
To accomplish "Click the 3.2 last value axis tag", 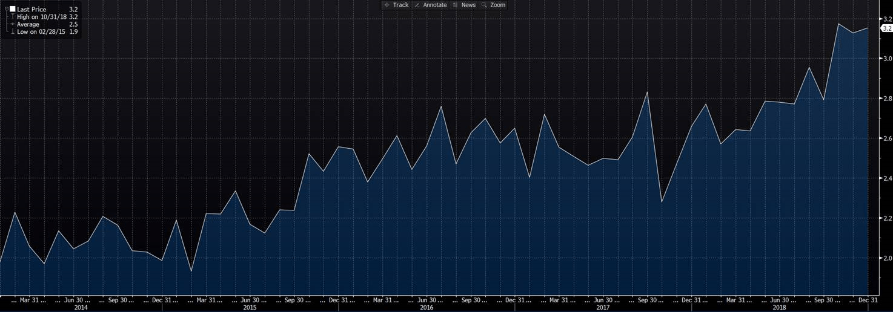I will (886, 28).
